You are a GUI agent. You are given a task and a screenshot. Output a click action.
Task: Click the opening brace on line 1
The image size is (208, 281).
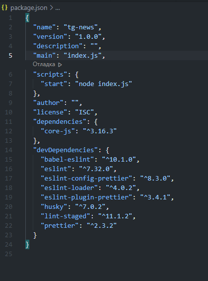click(27, 18)
